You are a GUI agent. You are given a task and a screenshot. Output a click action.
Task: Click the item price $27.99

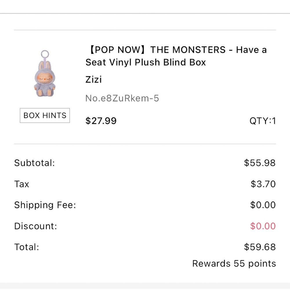click(101, 121)
